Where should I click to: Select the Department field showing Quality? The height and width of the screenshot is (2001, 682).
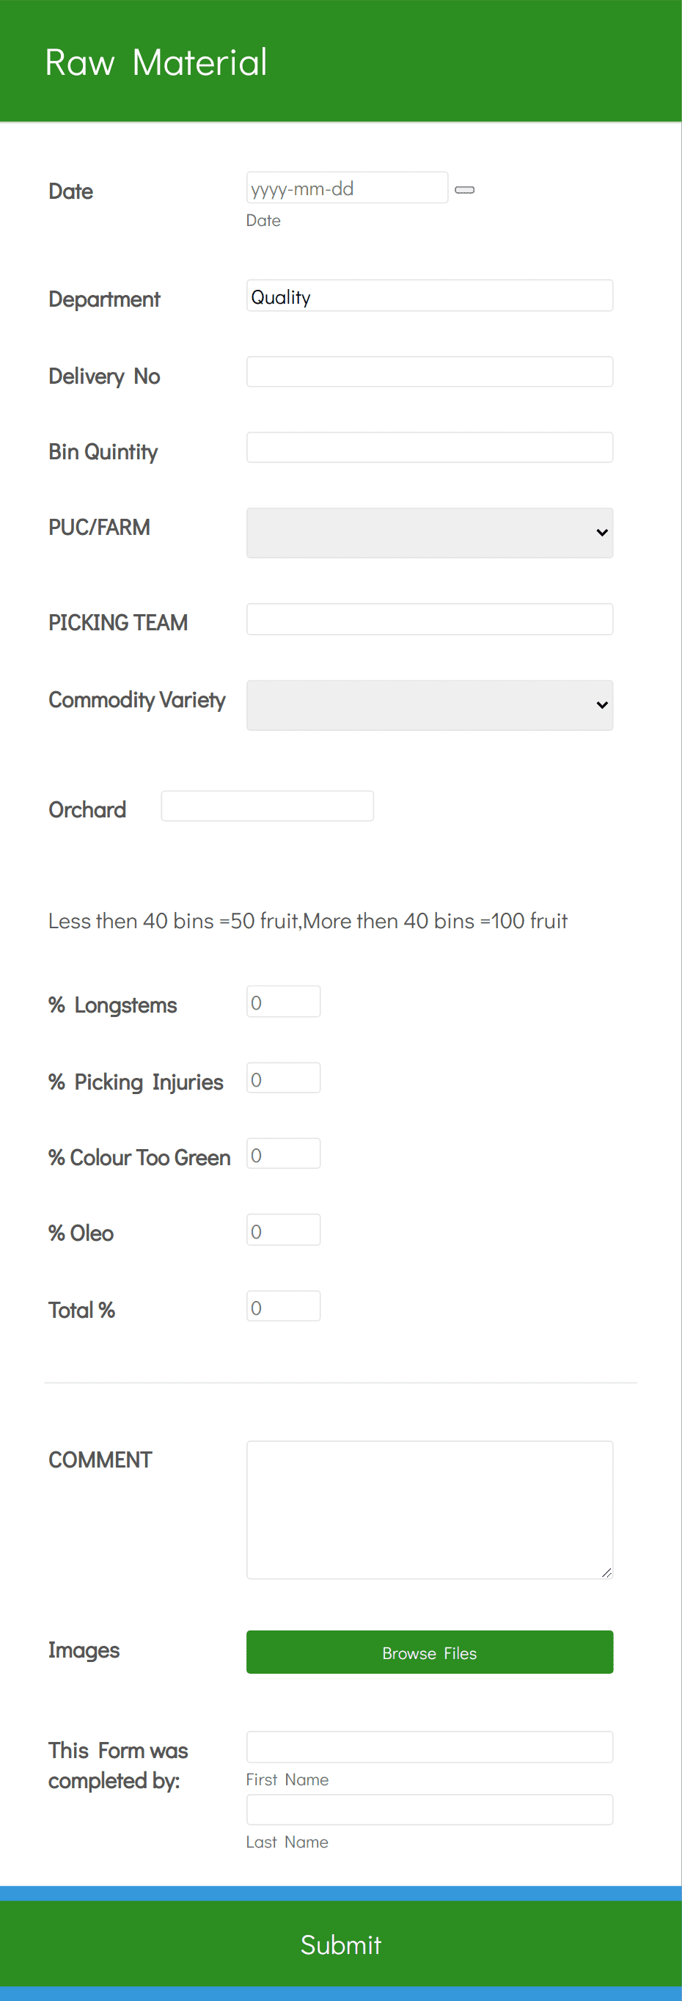point(429,295)
